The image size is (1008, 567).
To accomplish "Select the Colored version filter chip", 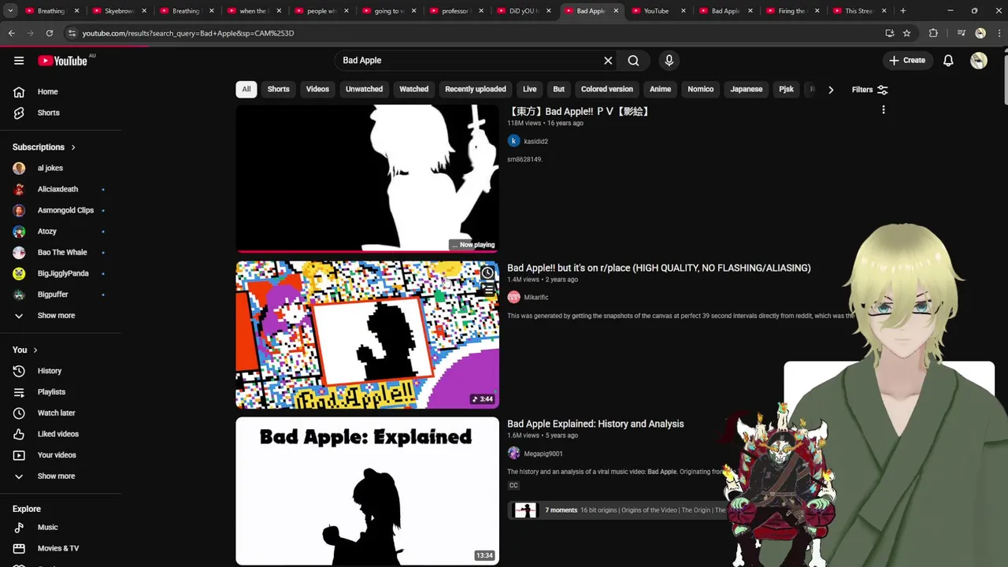I will (x=607, y=89).
